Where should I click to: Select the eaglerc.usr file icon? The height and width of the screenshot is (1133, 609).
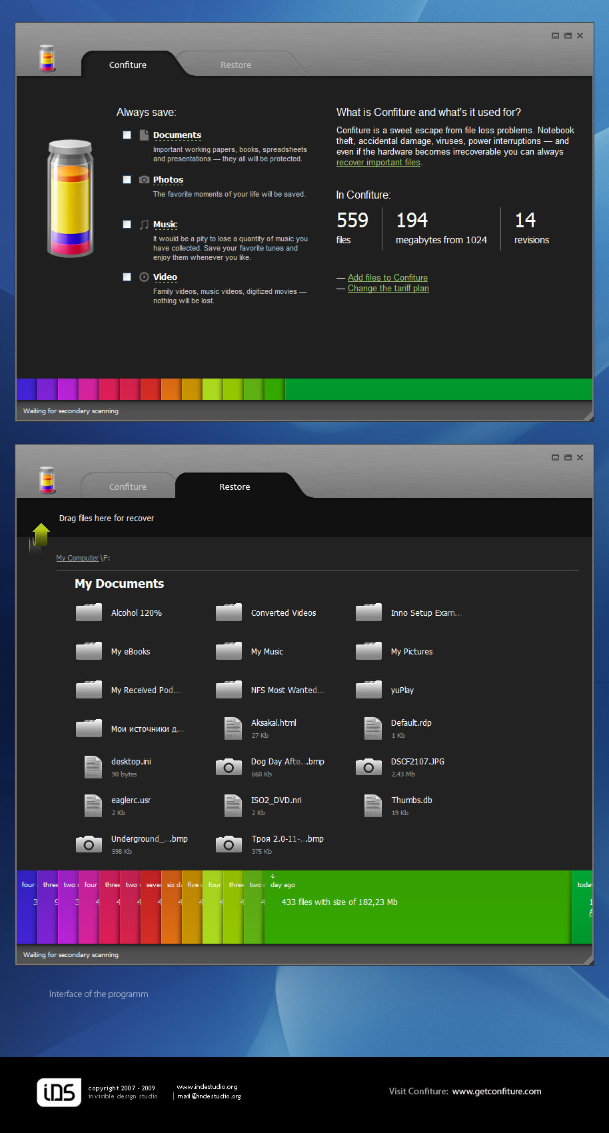tap(93, 806)
